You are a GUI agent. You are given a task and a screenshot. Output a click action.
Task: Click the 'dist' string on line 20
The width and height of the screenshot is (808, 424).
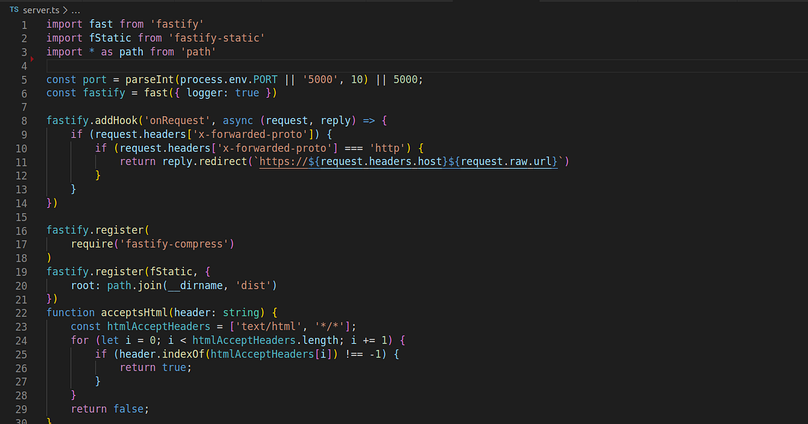coord(252,285)
